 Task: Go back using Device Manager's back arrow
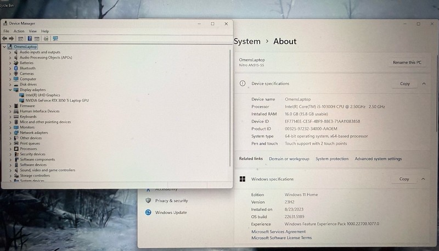coord(4,38)
